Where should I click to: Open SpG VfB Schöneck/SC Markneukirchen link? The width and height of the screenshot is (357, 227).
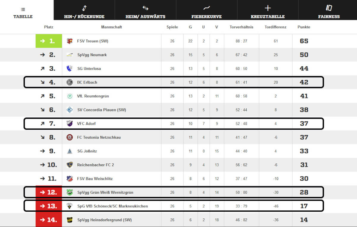tap(112, 206)
